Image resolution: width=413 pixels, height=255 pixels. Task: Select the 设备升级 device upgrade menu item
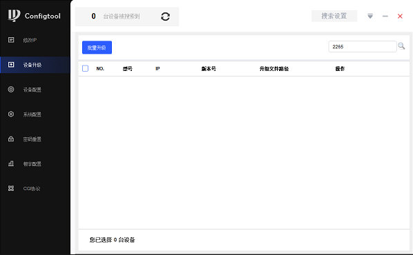click(35, 65)
